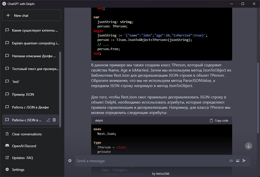This screenshot has width=260, height=177.
Task: Click the pencil icon to rename the selected chat
Action: pyautogui.click(x=48, y=120)
